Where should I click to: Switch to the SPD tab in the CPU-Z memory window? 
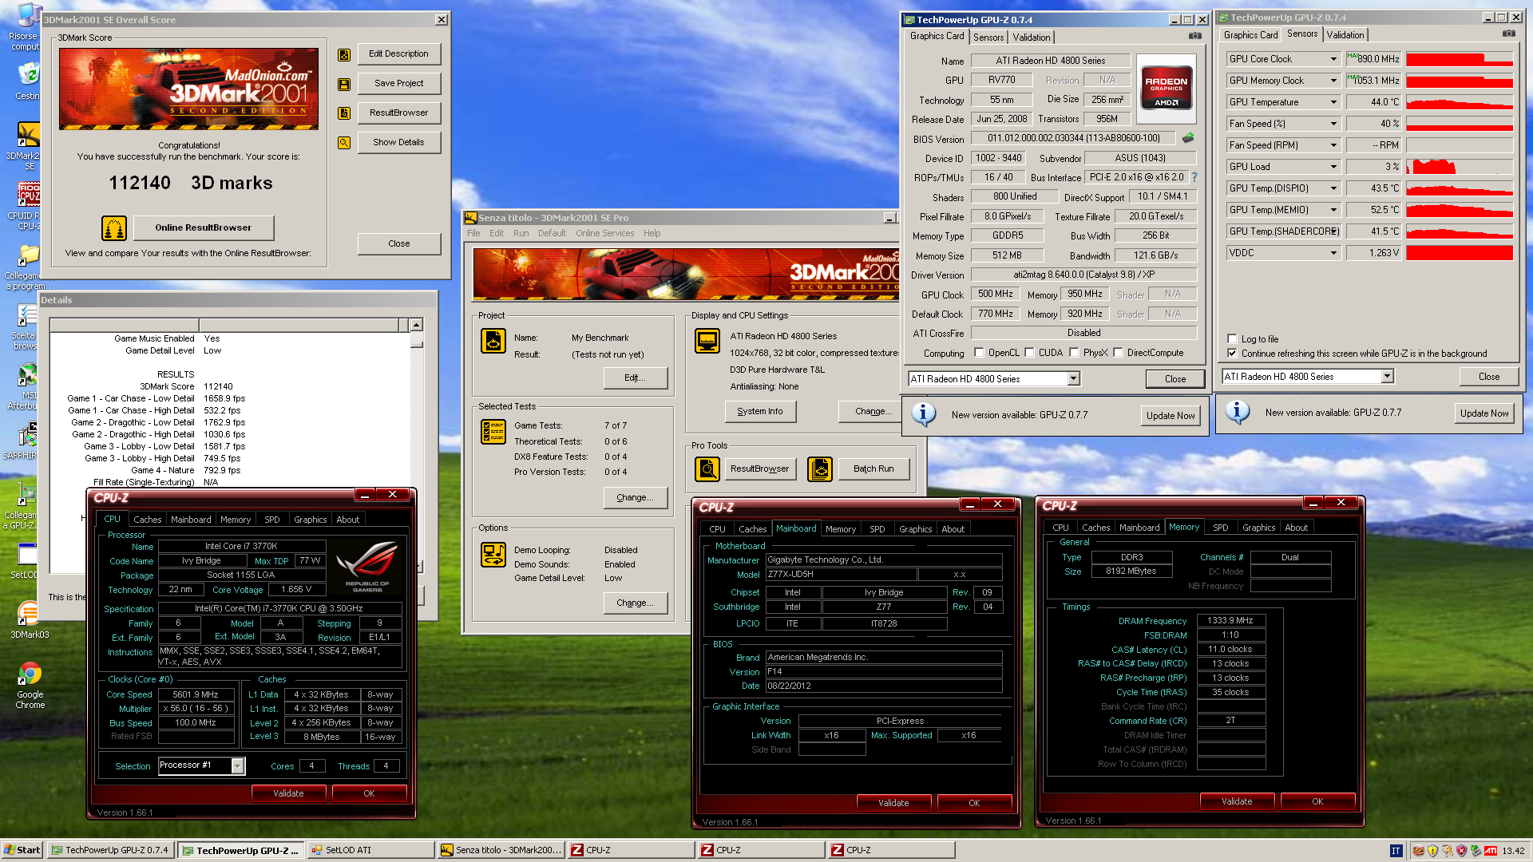pos(1220,528)
